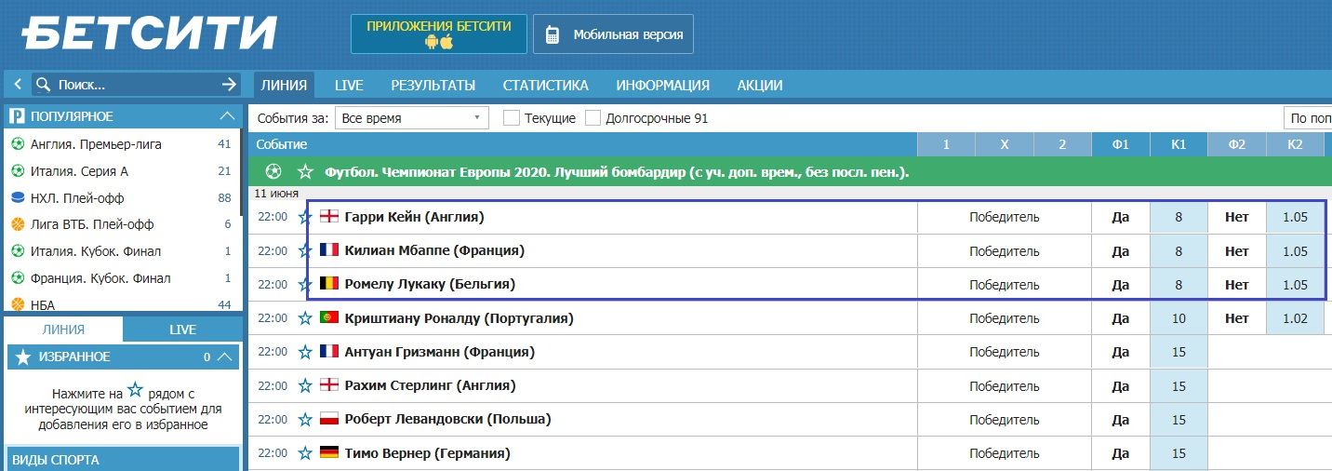Add Антуан Гризманн to favorites star
Image resolution: width=1332 pixels, height=471 pixels.
point(304,352)
